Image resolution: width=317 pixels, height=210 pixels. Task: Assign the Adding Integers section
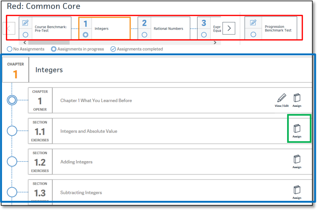297,160
